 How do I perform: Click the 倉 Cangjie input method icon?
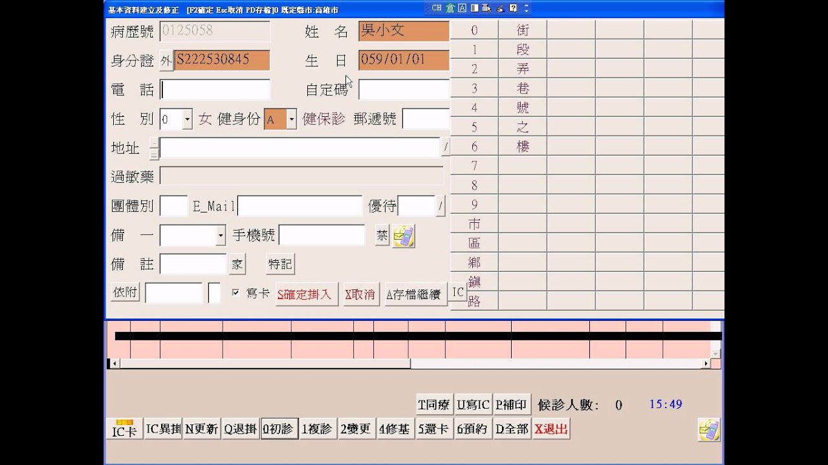(450, 8)
